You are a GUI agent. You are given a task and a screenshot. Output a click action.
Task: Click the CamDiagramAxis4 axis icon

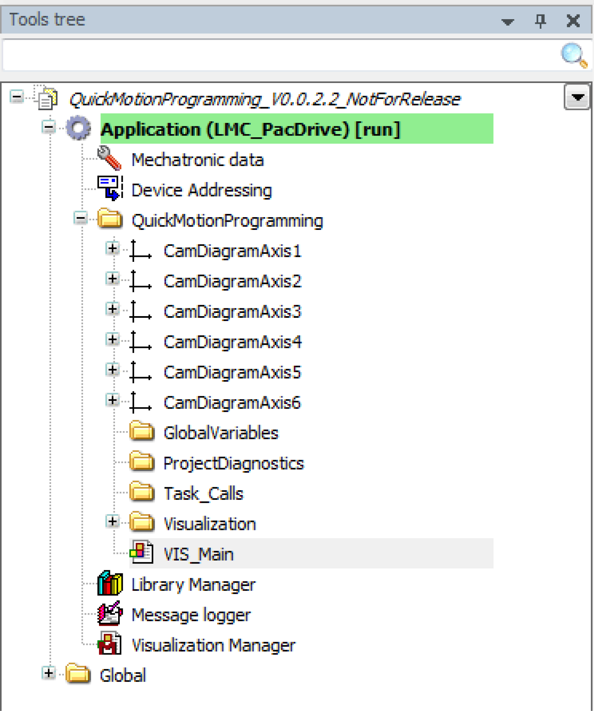141,342
